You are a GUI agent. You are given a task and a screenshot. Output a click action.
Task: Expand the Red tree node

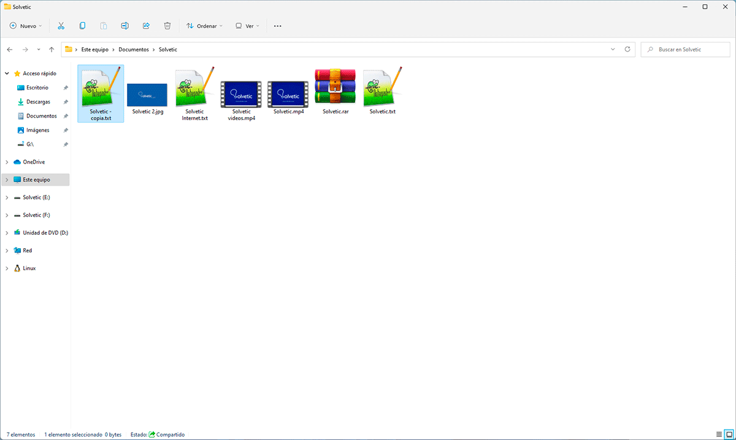coord(7,251)
